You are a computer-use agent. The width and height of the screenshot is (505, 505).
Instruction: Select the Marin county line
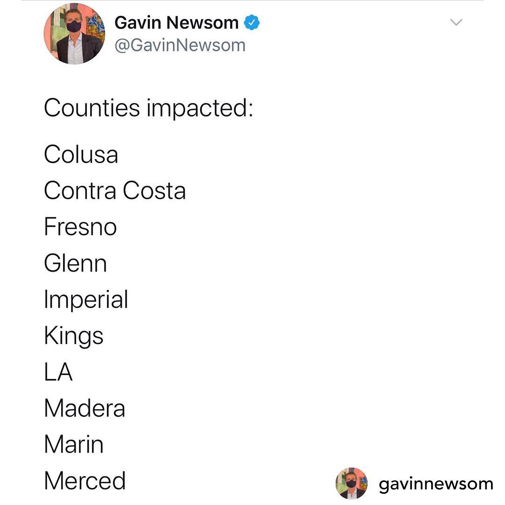[x=74, y=444]
